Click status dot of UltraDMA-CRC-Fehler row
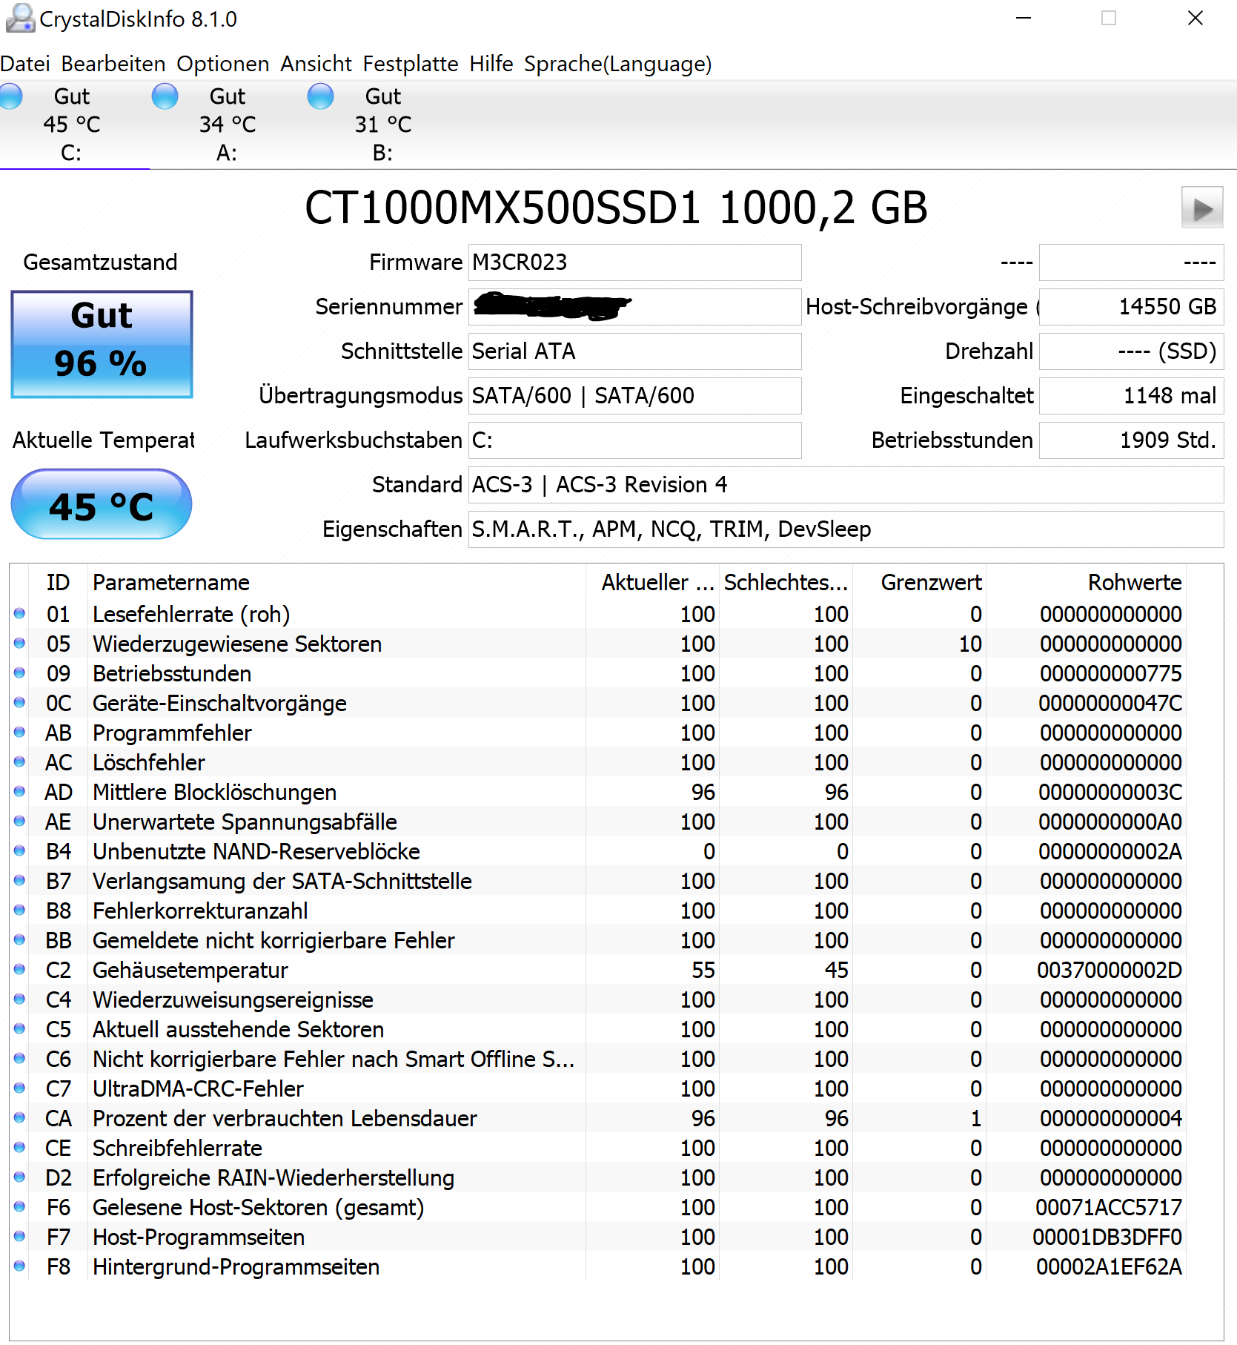1237x1345 pixels. pyautogui.click(x=19, y=1088)
